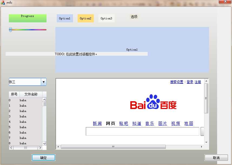
Task: Click browser vertical scrollbar down arrow
Action: (206, 142)
